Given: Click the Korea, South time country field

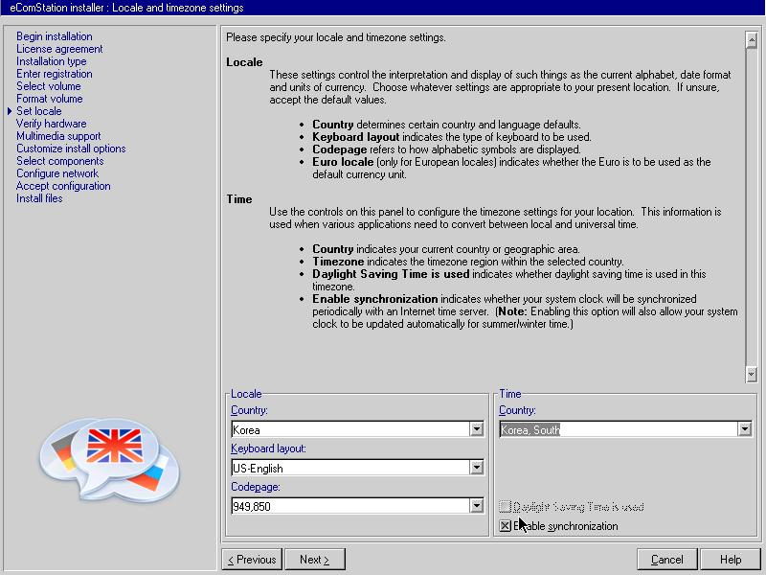Looking at the screenshot, I should pos(619,429).
